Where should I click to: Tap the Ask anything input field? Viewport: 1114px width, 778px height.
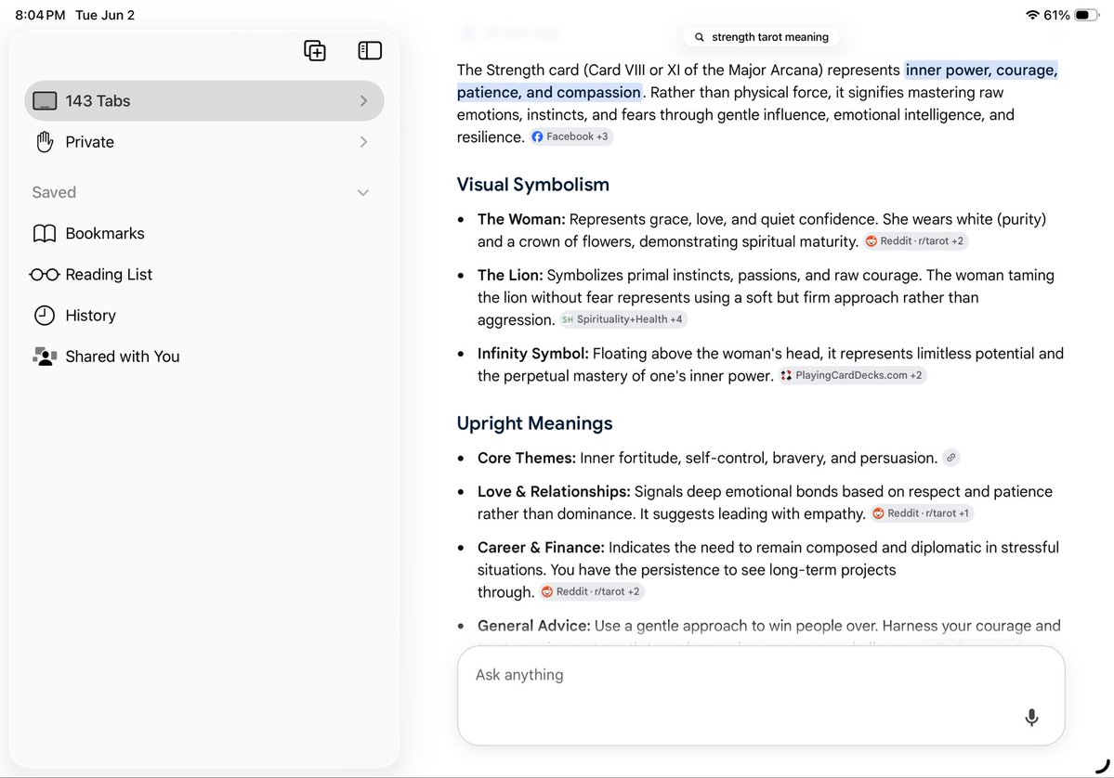coord(761,695)
